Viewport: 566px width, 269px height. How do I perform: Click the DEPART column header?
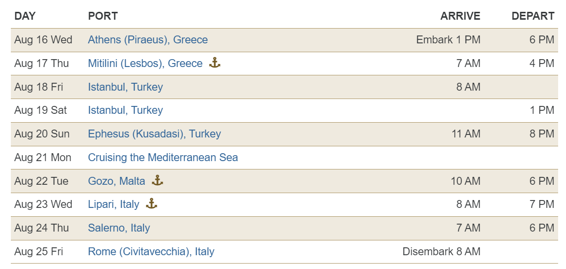coord(533,16)
